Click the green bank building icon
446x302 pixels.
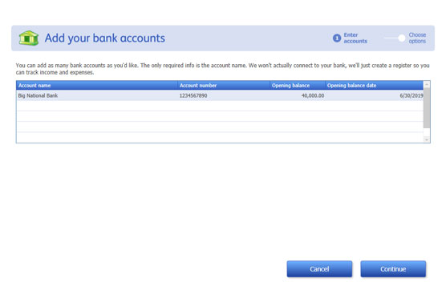coord(28,38)
